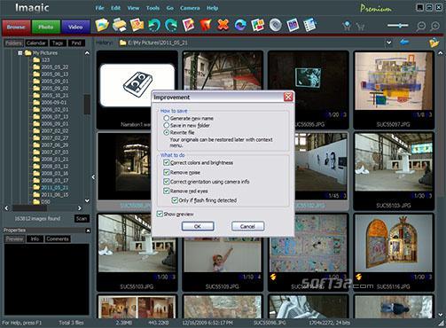Adjust the thumbnail zoom slider
Screen dimensions: 446x328
(x=398, y=26)
